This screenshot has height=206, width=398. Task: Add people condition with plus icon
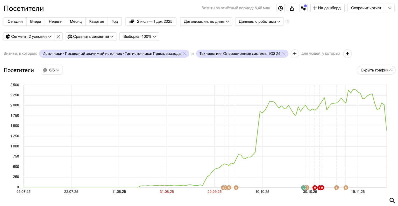pos(347,54)
